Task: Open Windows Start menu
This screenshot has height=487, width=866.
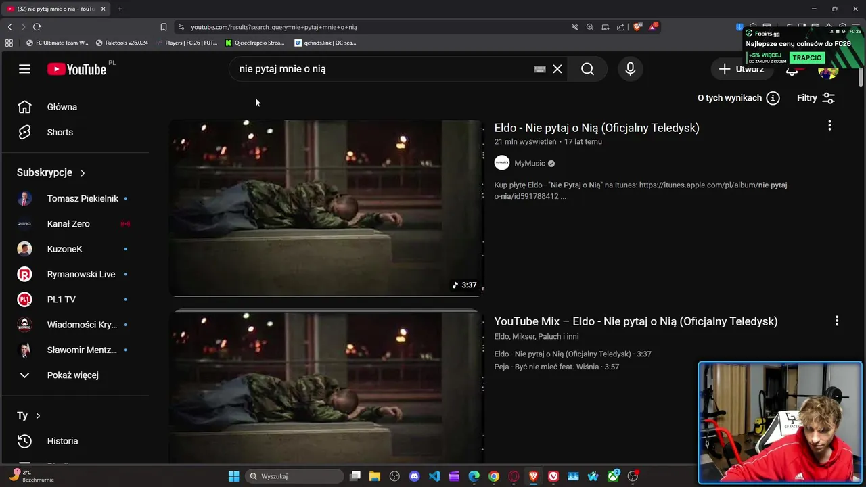Action: (x=233, y=476)
